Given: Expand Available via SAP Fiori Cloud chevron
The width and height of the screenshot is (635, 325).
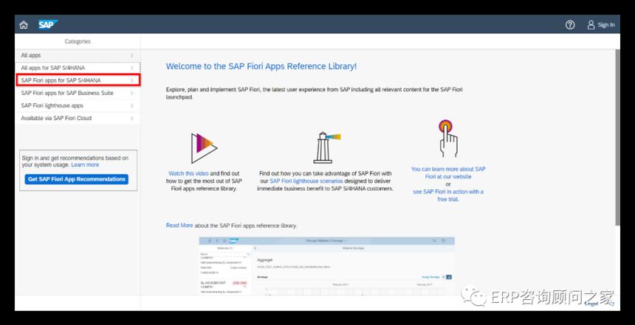Looking at the screenshot, I should [132, 118].
